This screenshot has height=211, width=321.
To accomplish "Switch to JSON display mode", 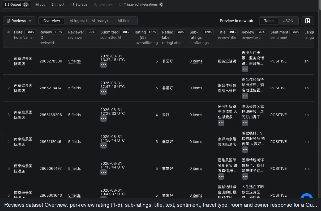I will coord(288,21).
